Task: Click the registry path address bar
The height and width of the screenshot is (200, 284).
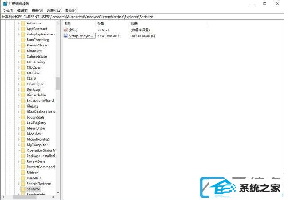Action: click(142, 17)
